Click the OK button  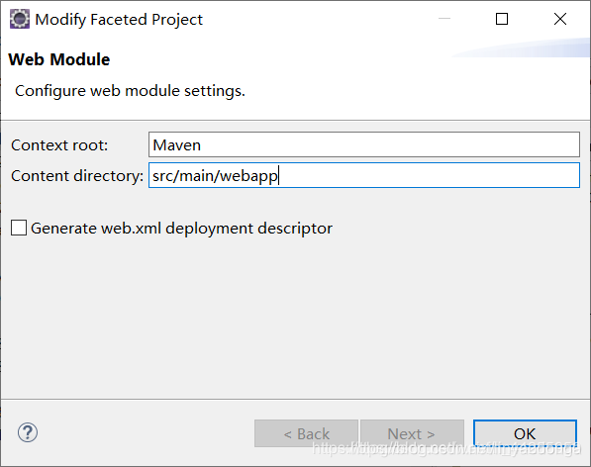coord(525,433)
